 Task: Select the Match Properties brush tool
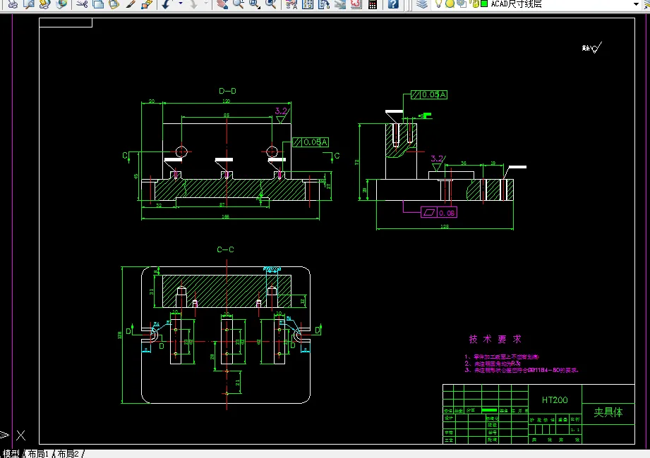pyautogui.click(x=130, y=4)
